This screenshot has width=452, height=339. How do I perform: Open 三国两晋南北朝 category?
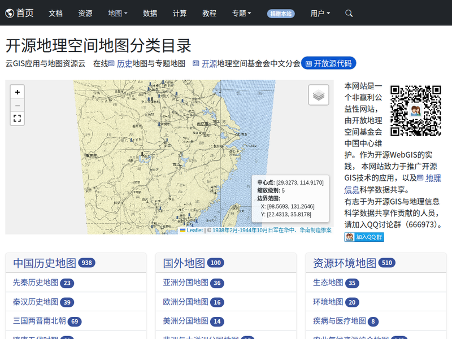pyautogui.click(x=40, y=321)
